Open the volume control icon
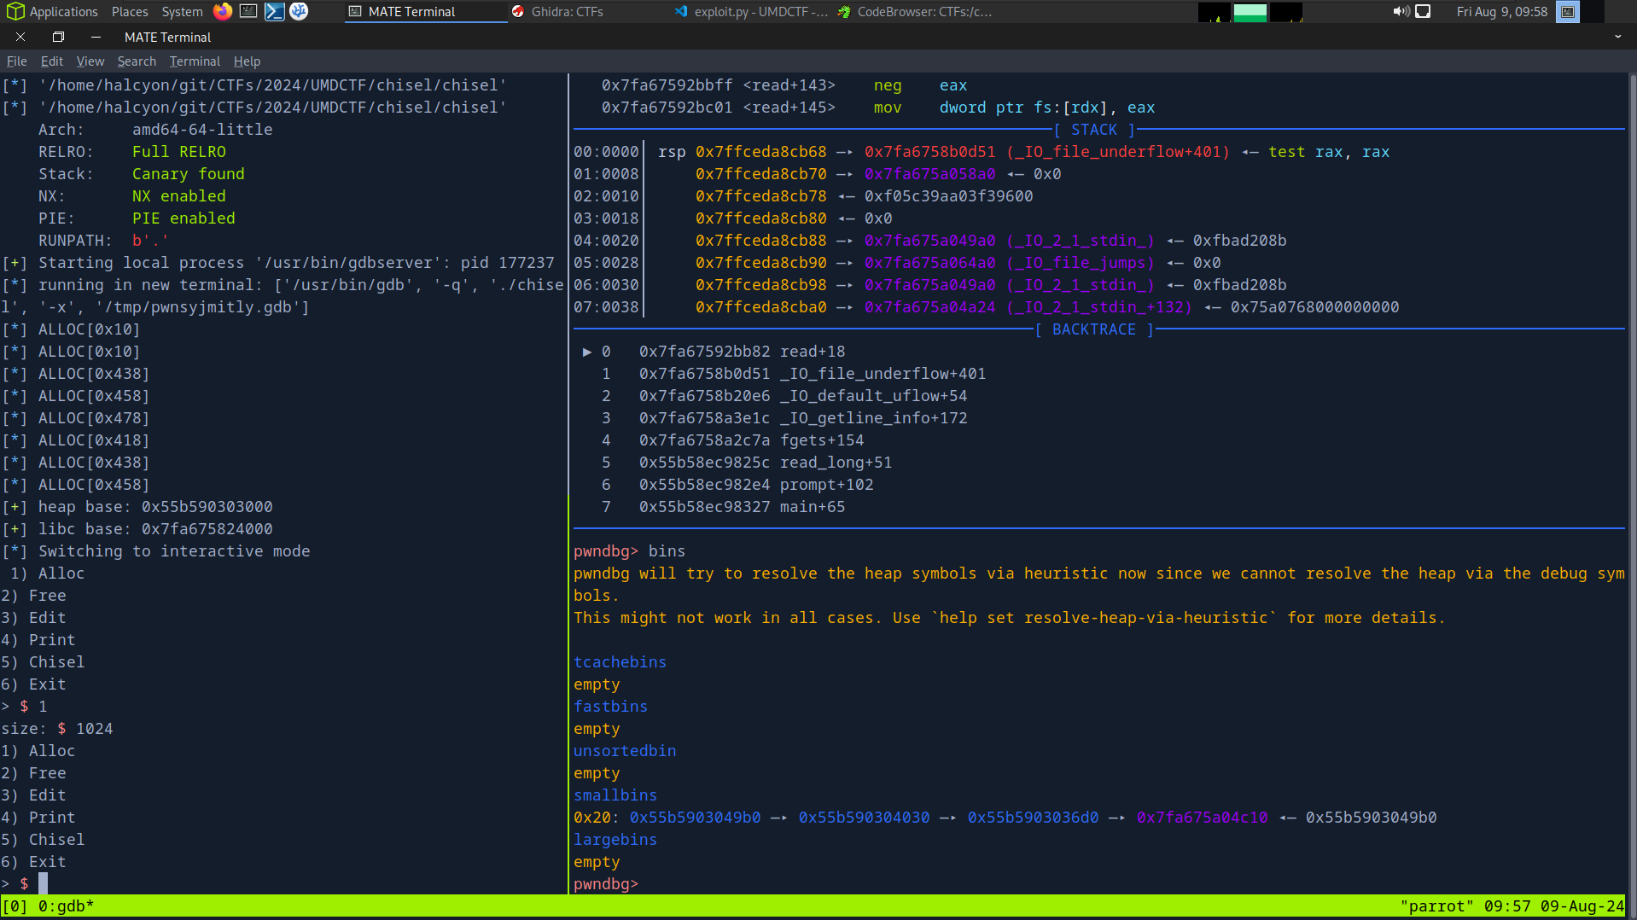Screen dimensions: 1637x920 (x=1401, y=11)
